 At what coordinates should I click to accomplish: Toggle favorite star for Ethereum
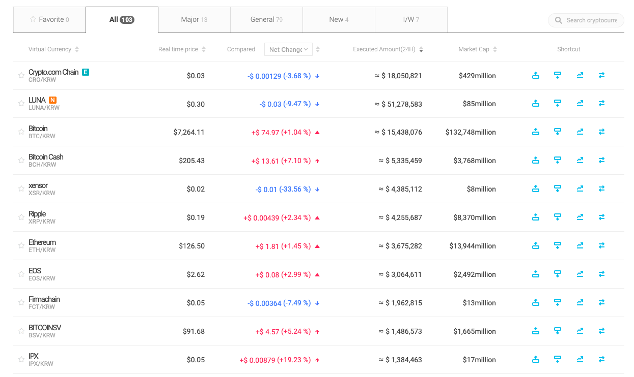(21, 245)
